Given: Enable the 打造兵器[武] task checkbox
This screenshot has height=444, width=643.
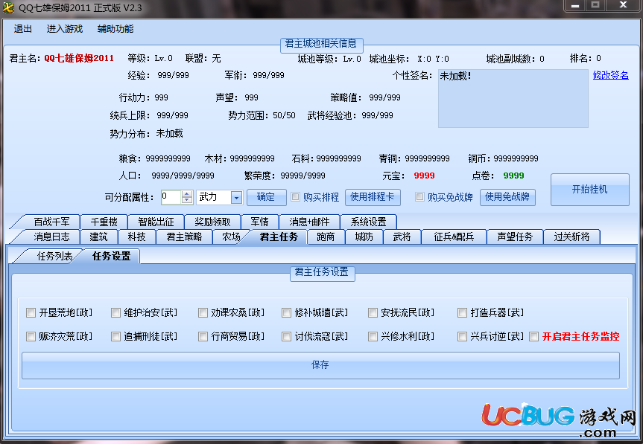Looking at the screenshot, I should 462,312.
